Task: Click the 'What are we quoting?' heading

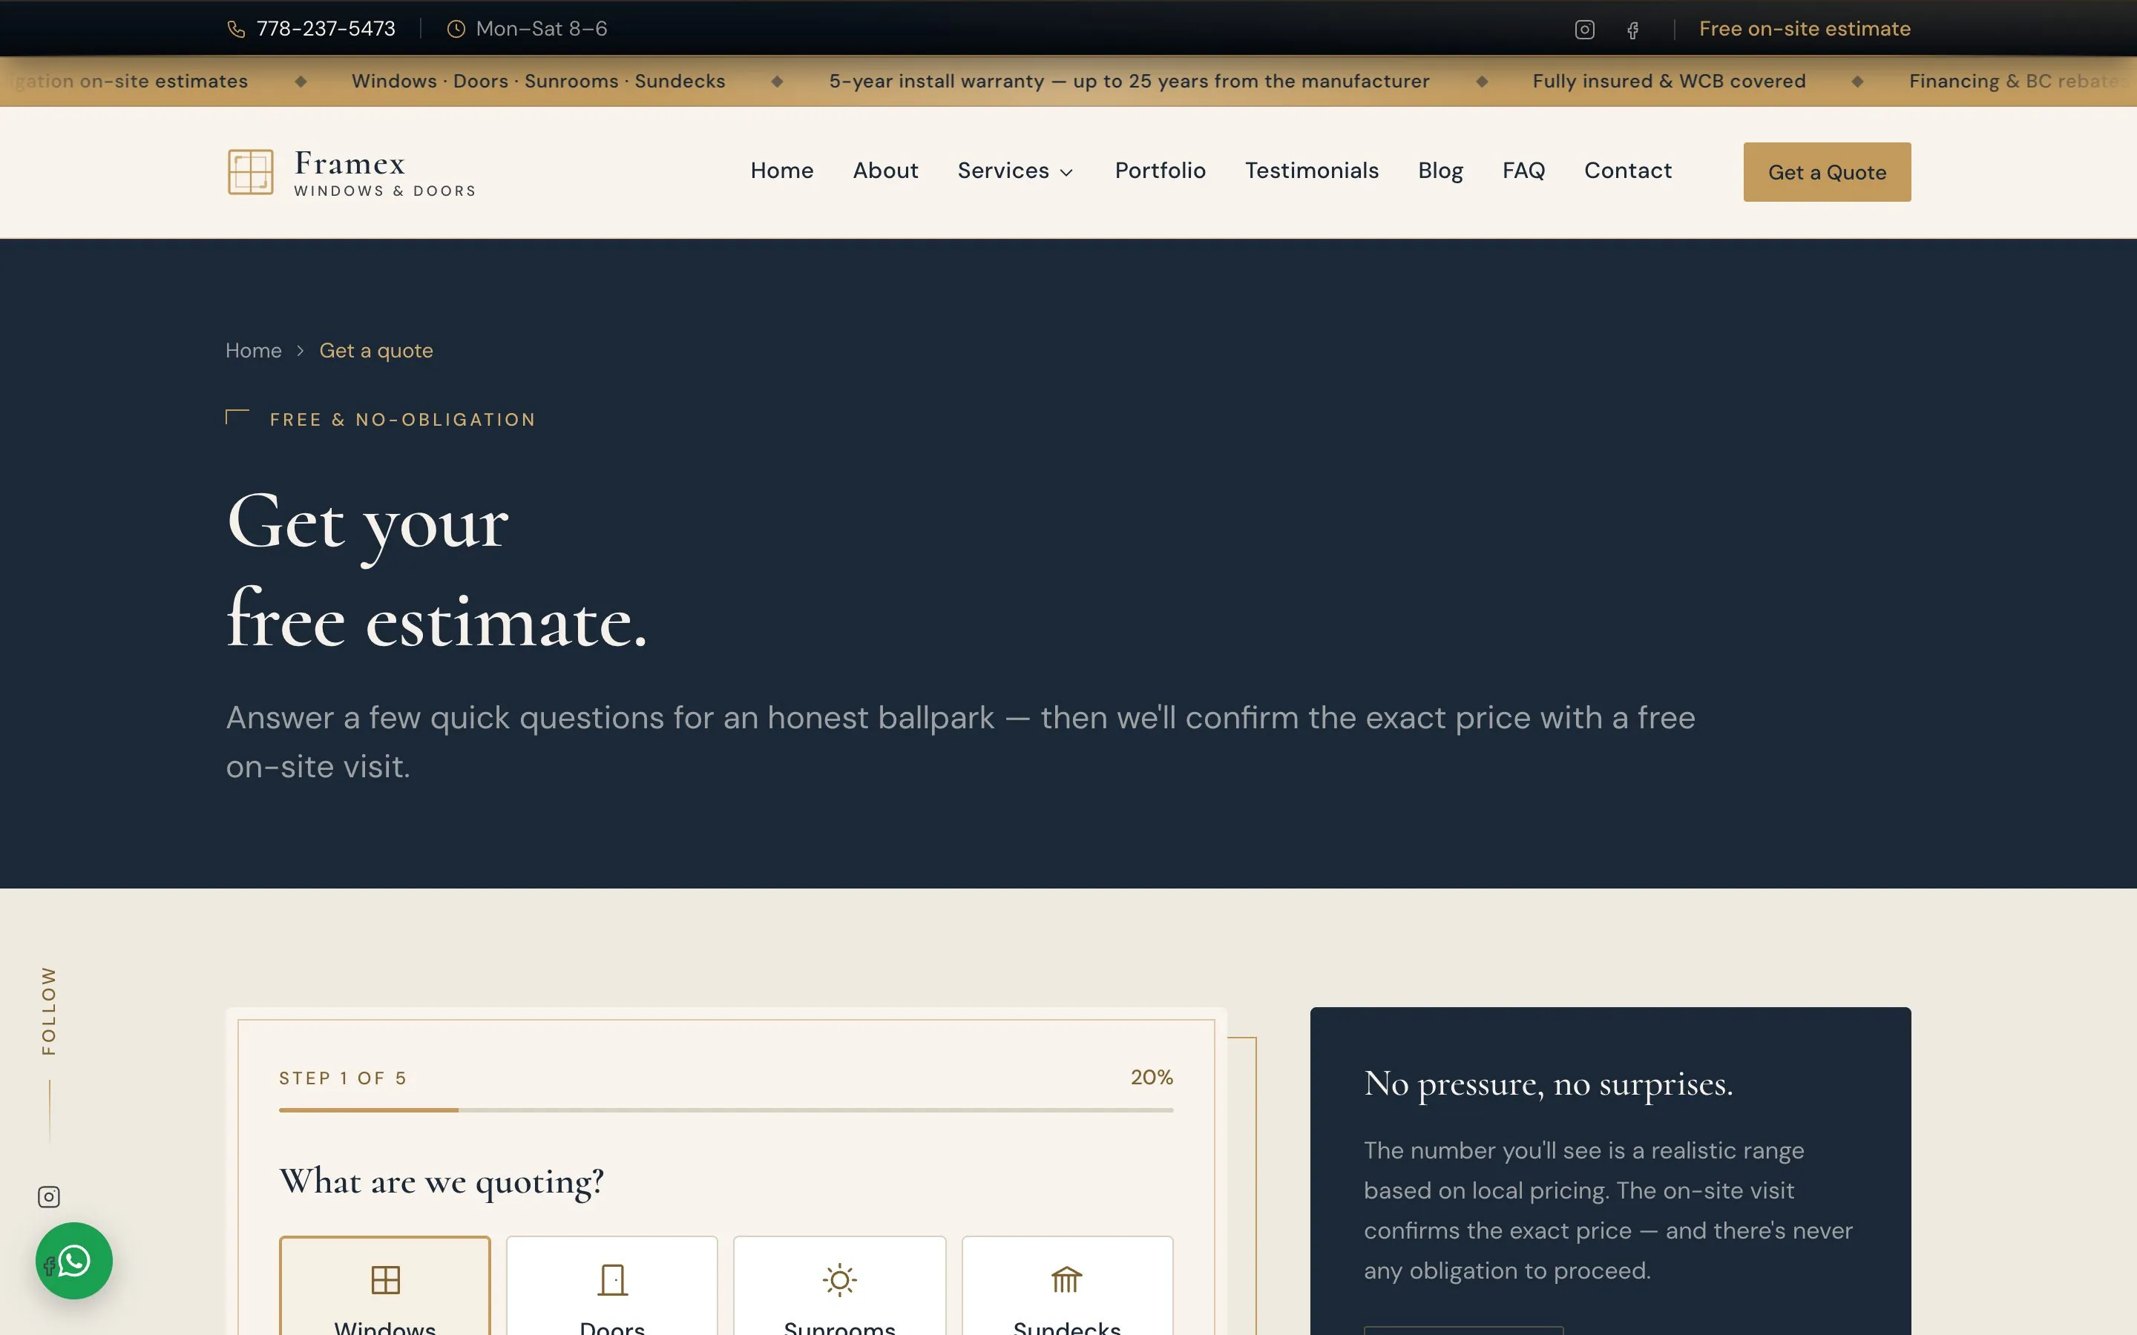Action: tap(441, 1181)
